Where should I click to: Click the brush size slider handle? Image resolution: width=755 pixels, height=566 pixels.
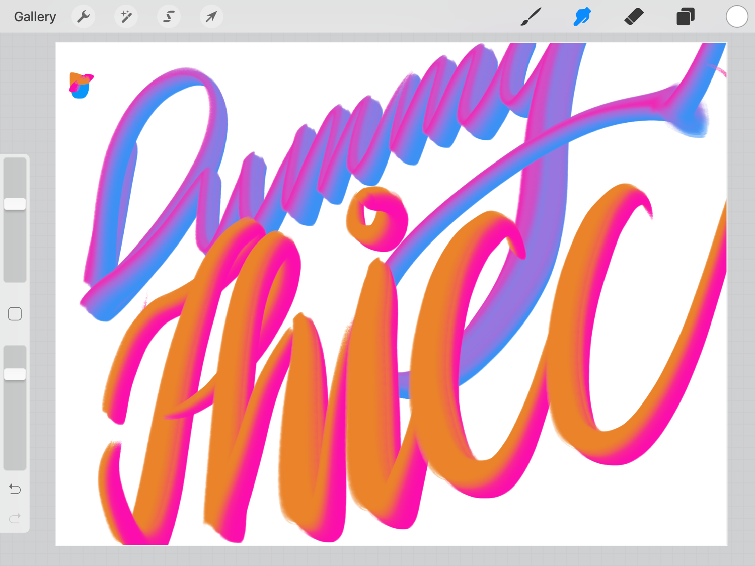coord(15,204)
